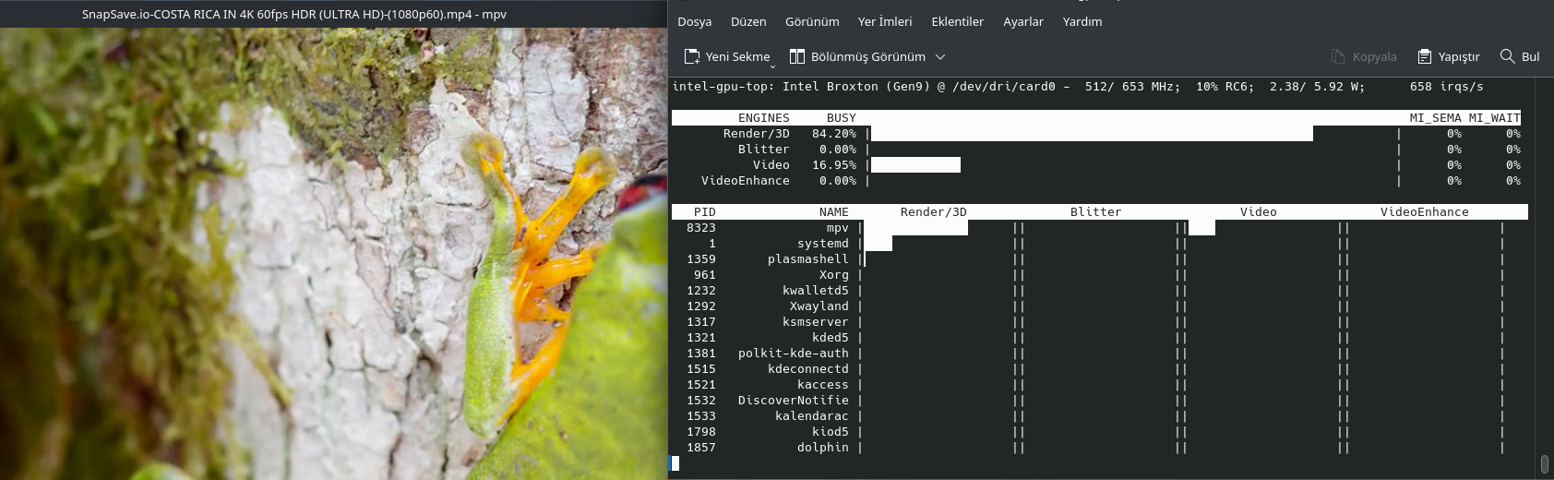The width and height of the screenshot is (1554, 480).
Task: Click the kwalletd5 process name
Action: pyautogui.click(x=816, y=291)
